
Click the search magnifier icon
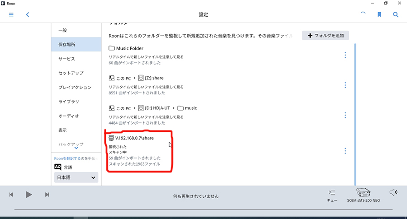point(396,14)
